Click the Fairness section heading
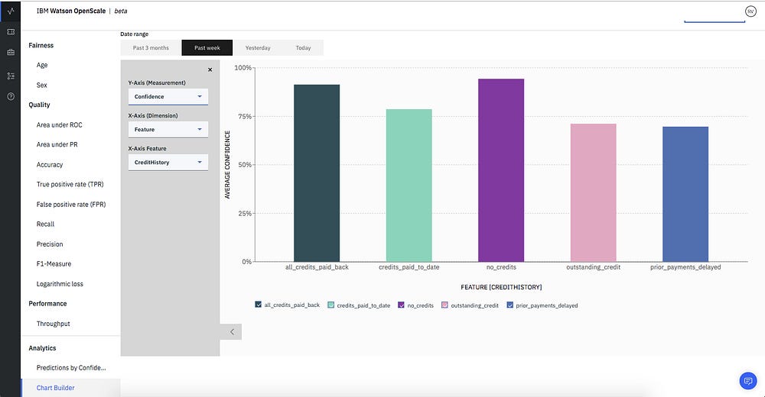The width and height of the screenshot is (765, 397). click(x=41, y=45)
